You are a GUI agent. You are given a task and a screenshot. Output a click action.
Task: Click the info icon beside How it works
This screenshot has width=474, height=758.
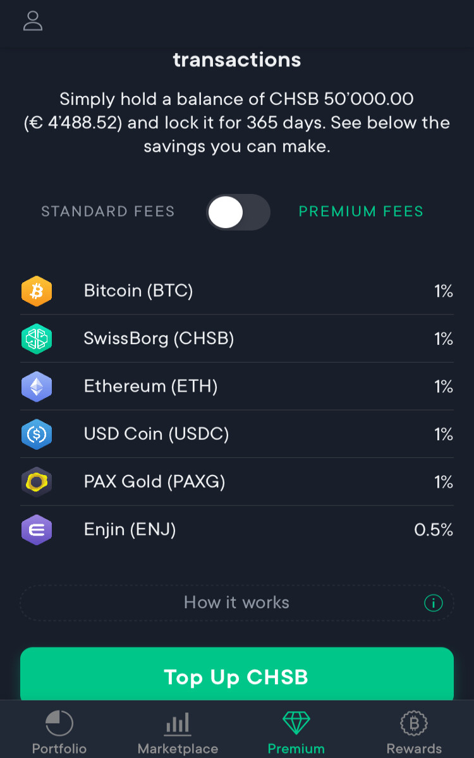click(x=434, y=603)
